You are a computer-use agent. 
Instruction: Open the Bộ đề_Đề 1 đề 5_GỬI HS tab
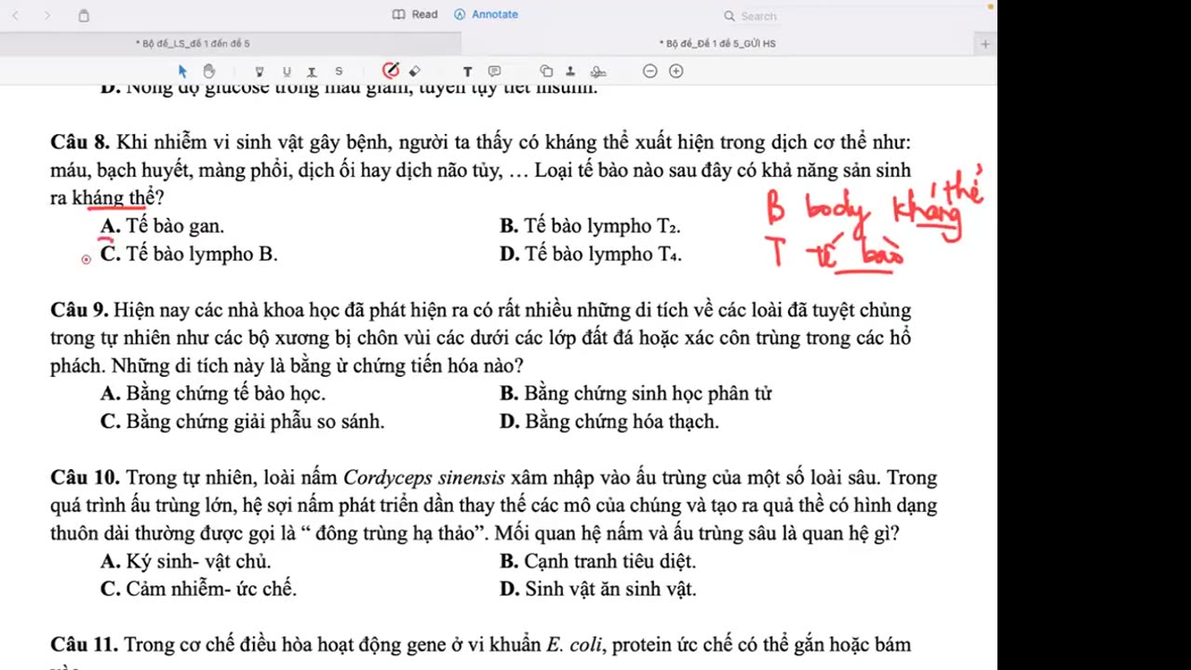click(x=717, y=44)
